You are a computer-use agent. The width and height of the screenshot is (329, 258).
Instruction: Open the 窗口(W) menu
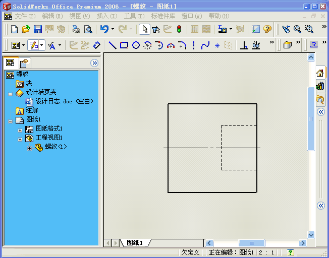click(x=192, y=16)
